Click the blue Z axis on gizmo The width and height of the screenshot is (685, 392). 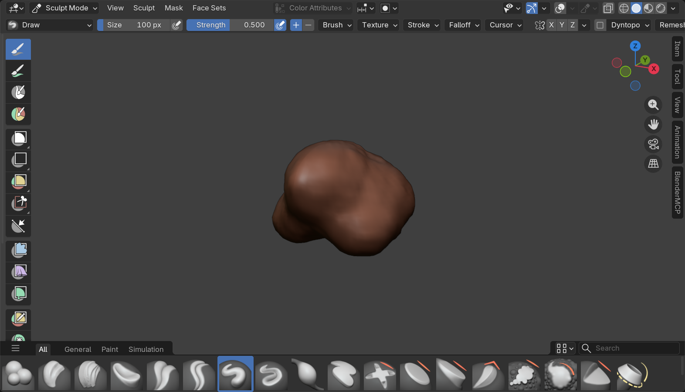click(635, 46)
